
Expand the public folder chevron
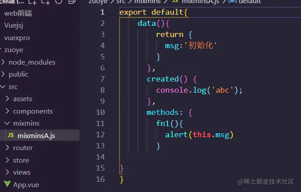pos(3,74)
